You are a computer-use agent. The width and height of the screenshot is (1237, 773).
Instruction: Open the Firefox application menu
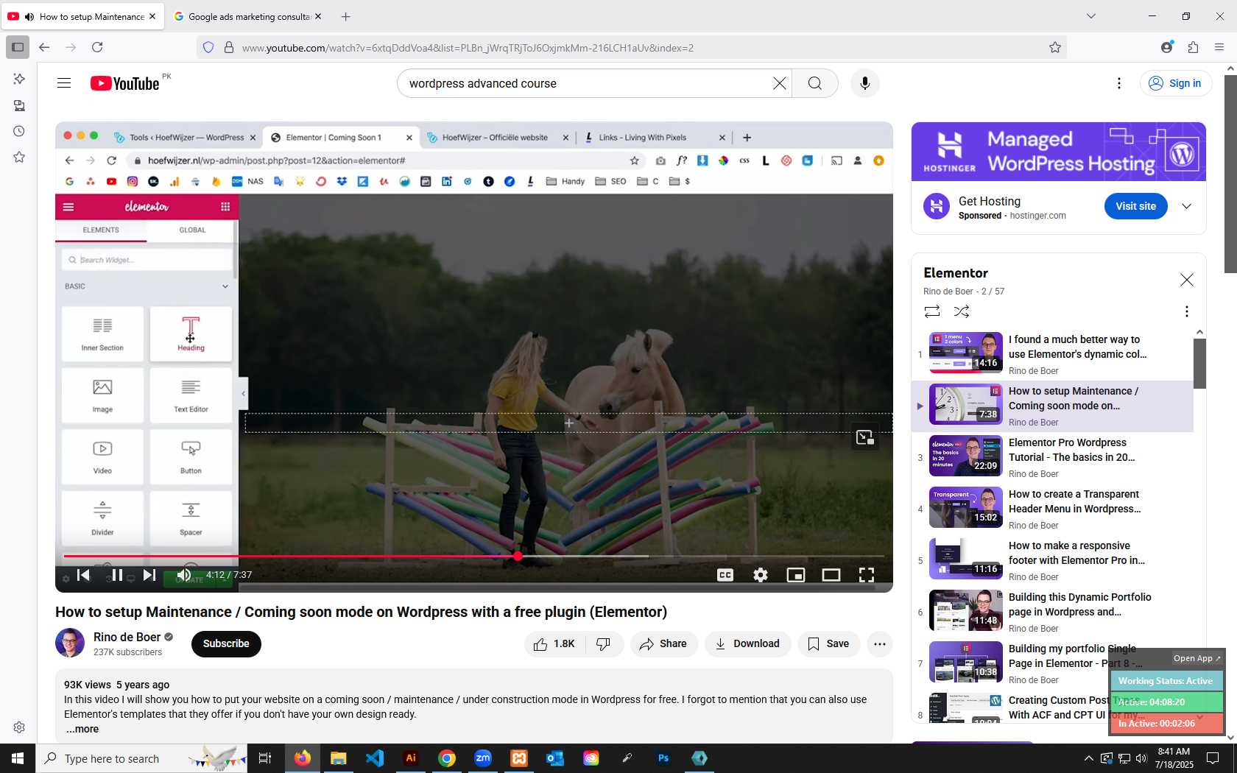point(1219,47)
